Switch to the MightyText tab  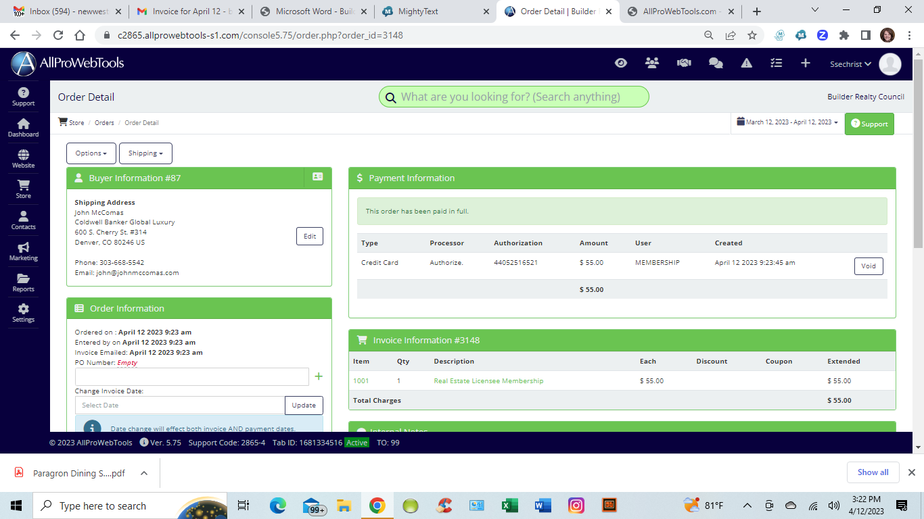(435, 11)
